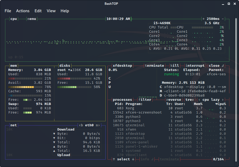The height and width of the screenshot is (167, 239).
Task: Open the Actions menu
Action: [23, 11]
